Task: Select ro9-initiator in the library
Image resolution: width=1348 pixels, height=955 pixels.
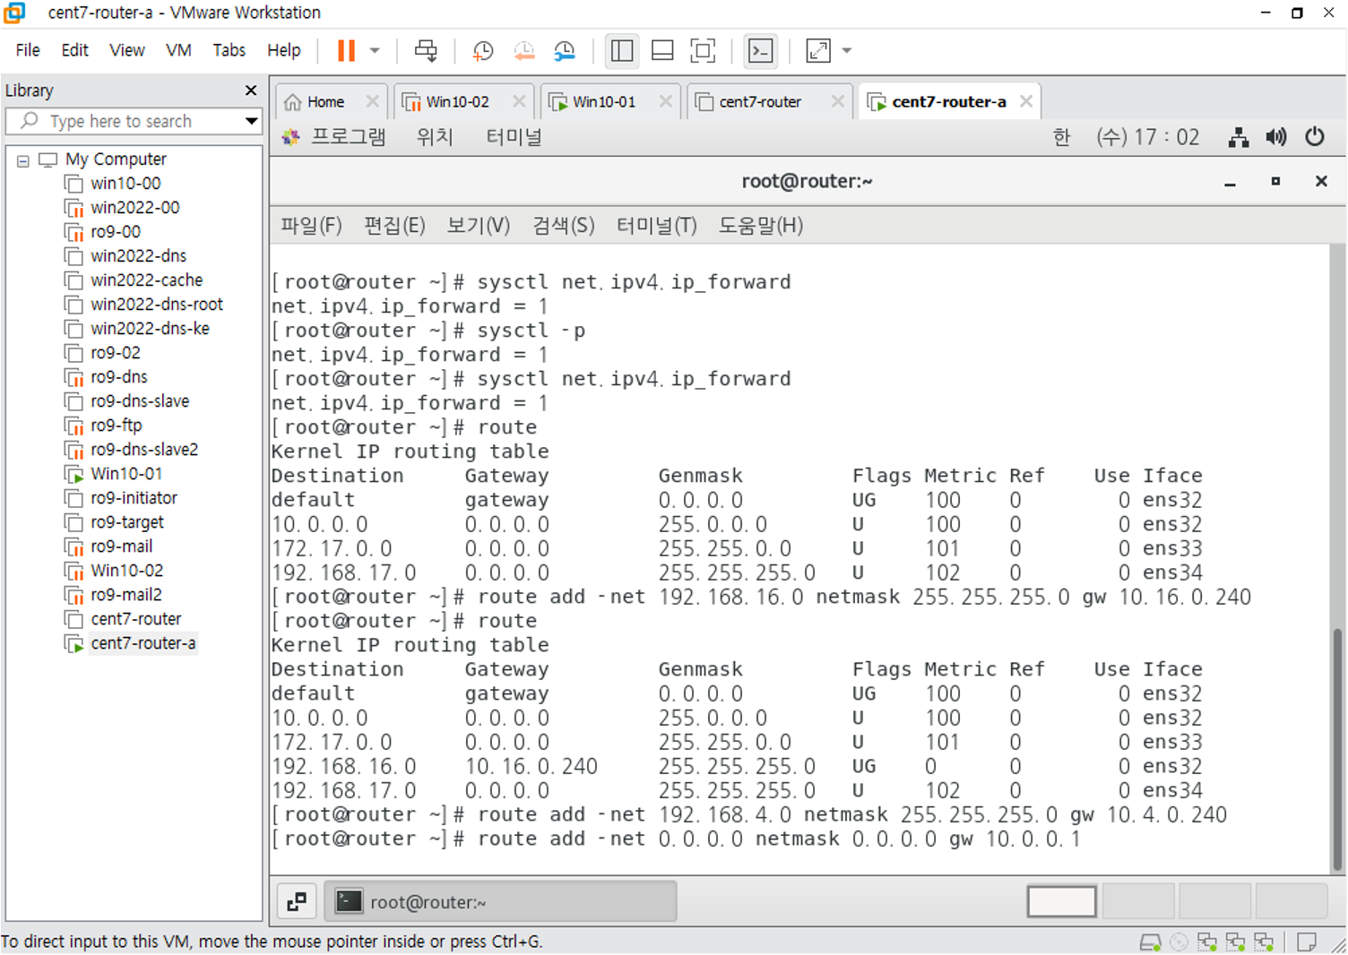Action: pyautogui.click(x=134, y=498)
